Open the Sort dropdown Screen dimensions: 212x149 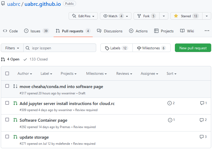click(x=171, y=74)
